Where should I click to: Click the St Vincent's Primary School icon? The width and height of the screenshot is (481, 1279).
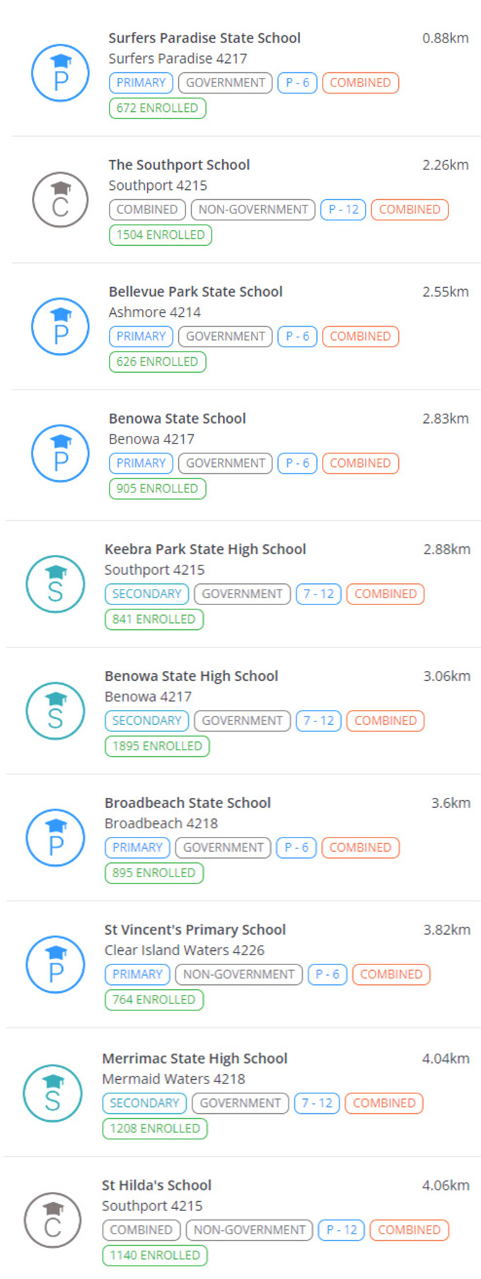pos(55,964)
